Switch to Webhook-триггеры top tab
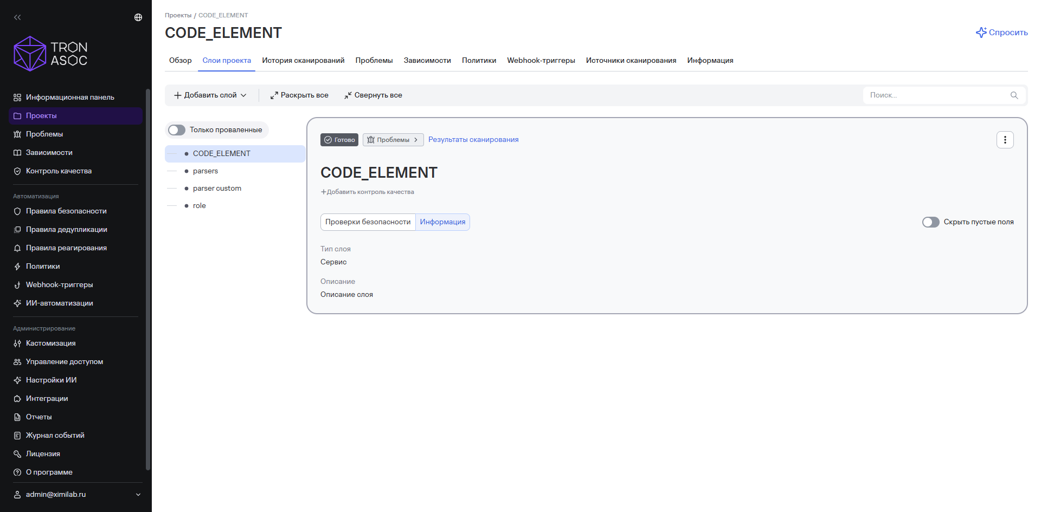This screenshot has width=1041, height=512. 541,61
